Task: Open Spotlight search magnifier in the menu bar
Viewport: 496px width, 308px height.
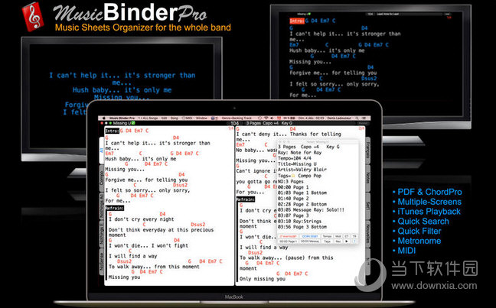Action: pos(357,118)
